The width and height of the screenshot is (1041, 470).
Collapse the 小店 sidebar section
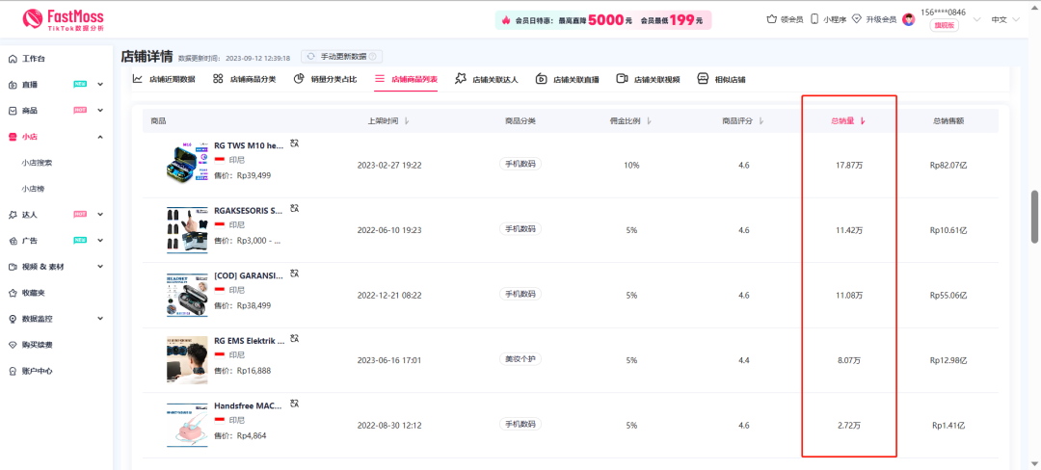click(x=100, y=137)
